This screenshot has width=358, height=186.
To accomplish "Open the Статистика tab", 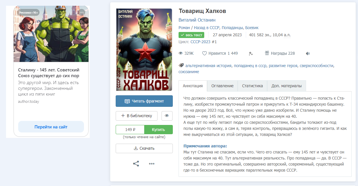I will 252,86.
